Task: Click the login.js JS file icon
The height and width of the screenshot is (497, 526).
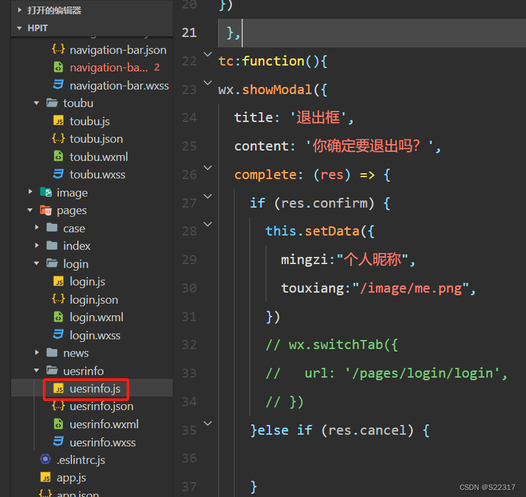Action: tap(58, 281)
